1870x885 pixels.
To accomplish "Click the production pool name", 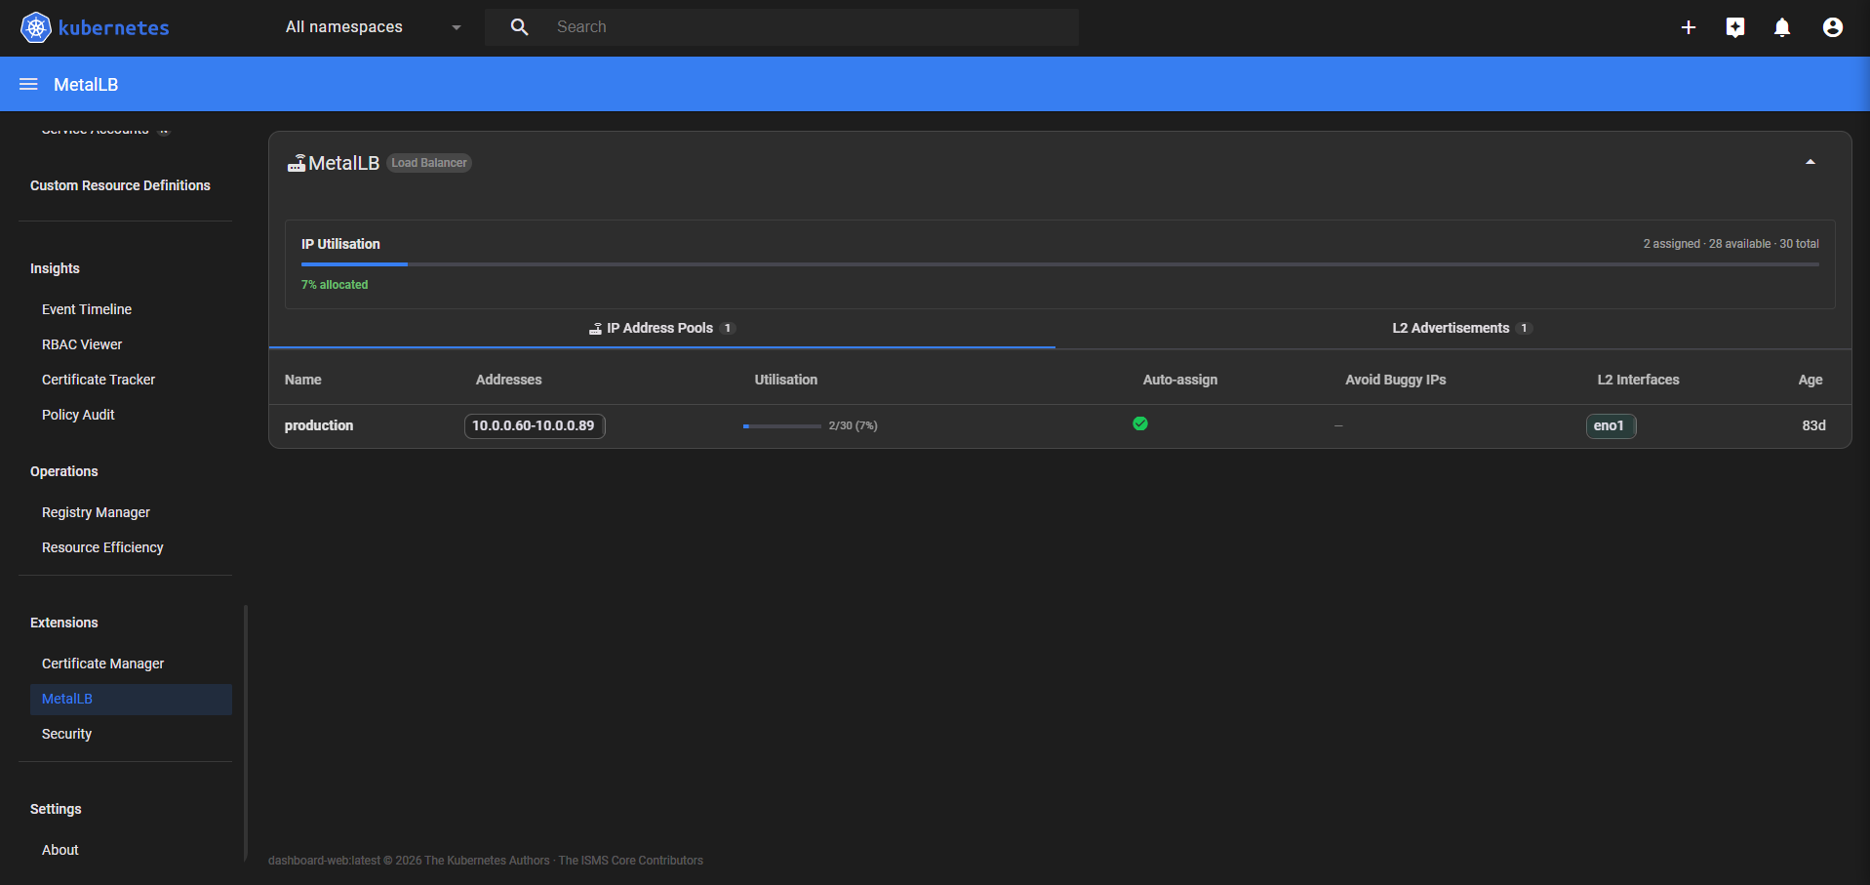I will (319, 425).
